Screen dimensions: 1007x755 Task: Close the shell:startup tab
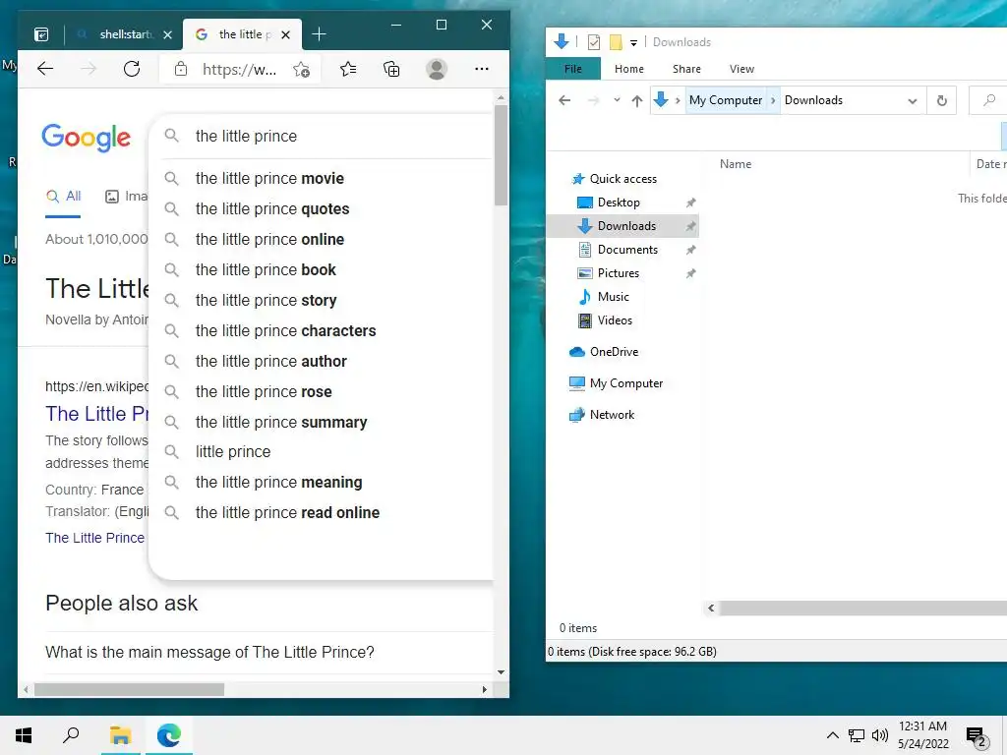[x=167, y=34]
